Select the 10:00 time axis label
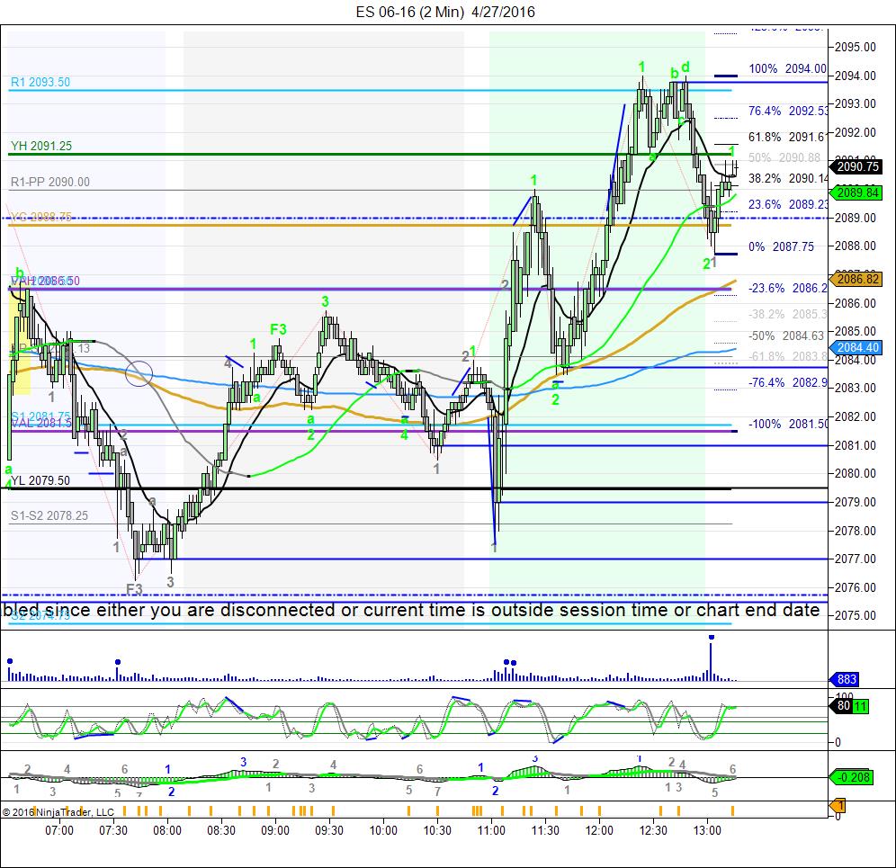This screenshot has height=868, width=896. click(x=383, y=830)
